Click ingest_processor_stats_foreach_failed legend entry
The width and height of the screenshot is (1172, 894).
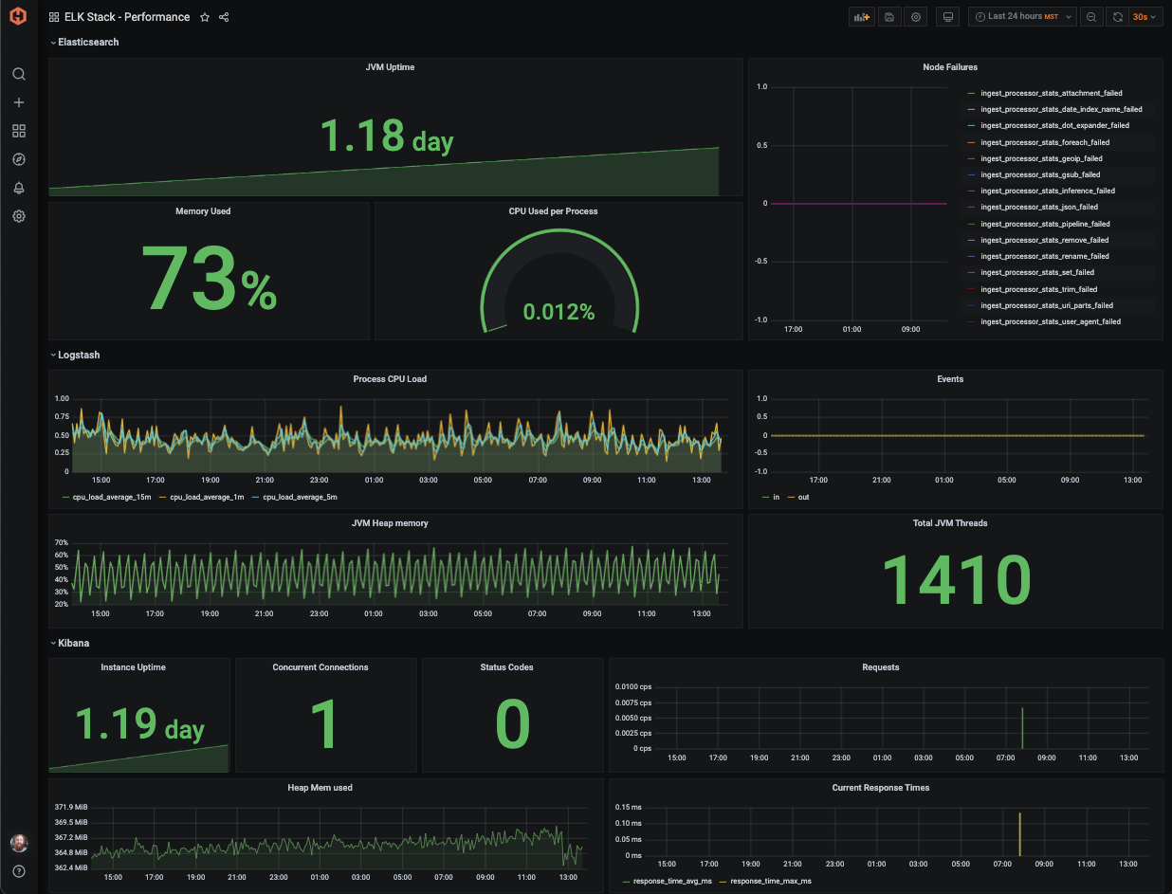[1045, 142]
